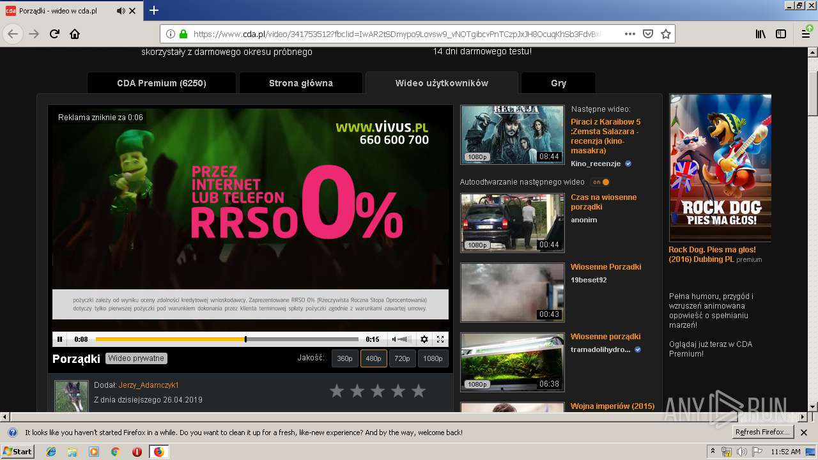Viewport: 818px width, 460px height.
Task: Close the Porządki cda.pl tab
Action: coord(132,11)
